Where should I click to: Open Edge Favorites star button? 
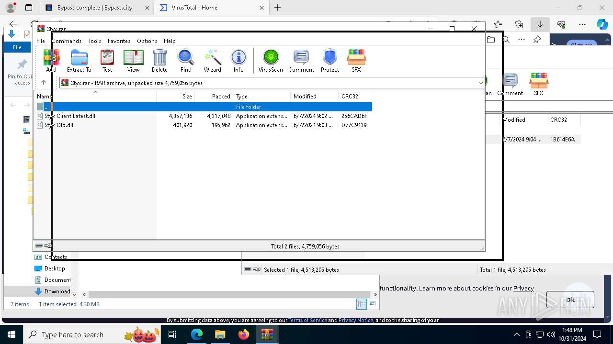tap(498, 24)
